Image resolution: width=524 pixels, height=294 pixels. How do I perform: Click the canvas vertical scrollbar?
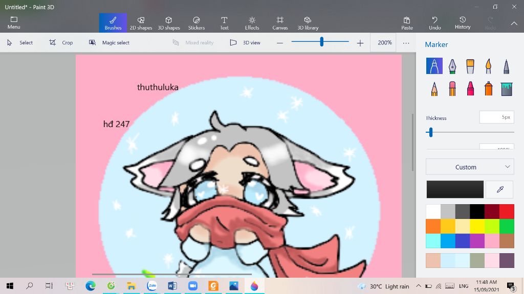click(x=413, y=142)
